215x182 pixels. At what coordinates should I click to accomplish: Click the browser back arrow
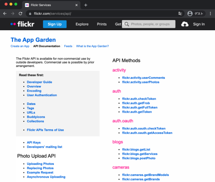pyautogui.click(x=5, y=13)
